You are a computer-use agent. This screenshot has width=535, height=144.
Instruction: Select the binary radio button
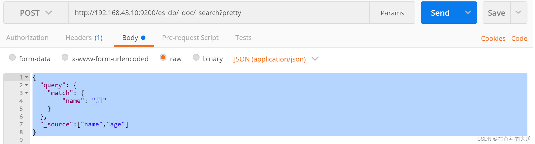[x=196, y=57]
